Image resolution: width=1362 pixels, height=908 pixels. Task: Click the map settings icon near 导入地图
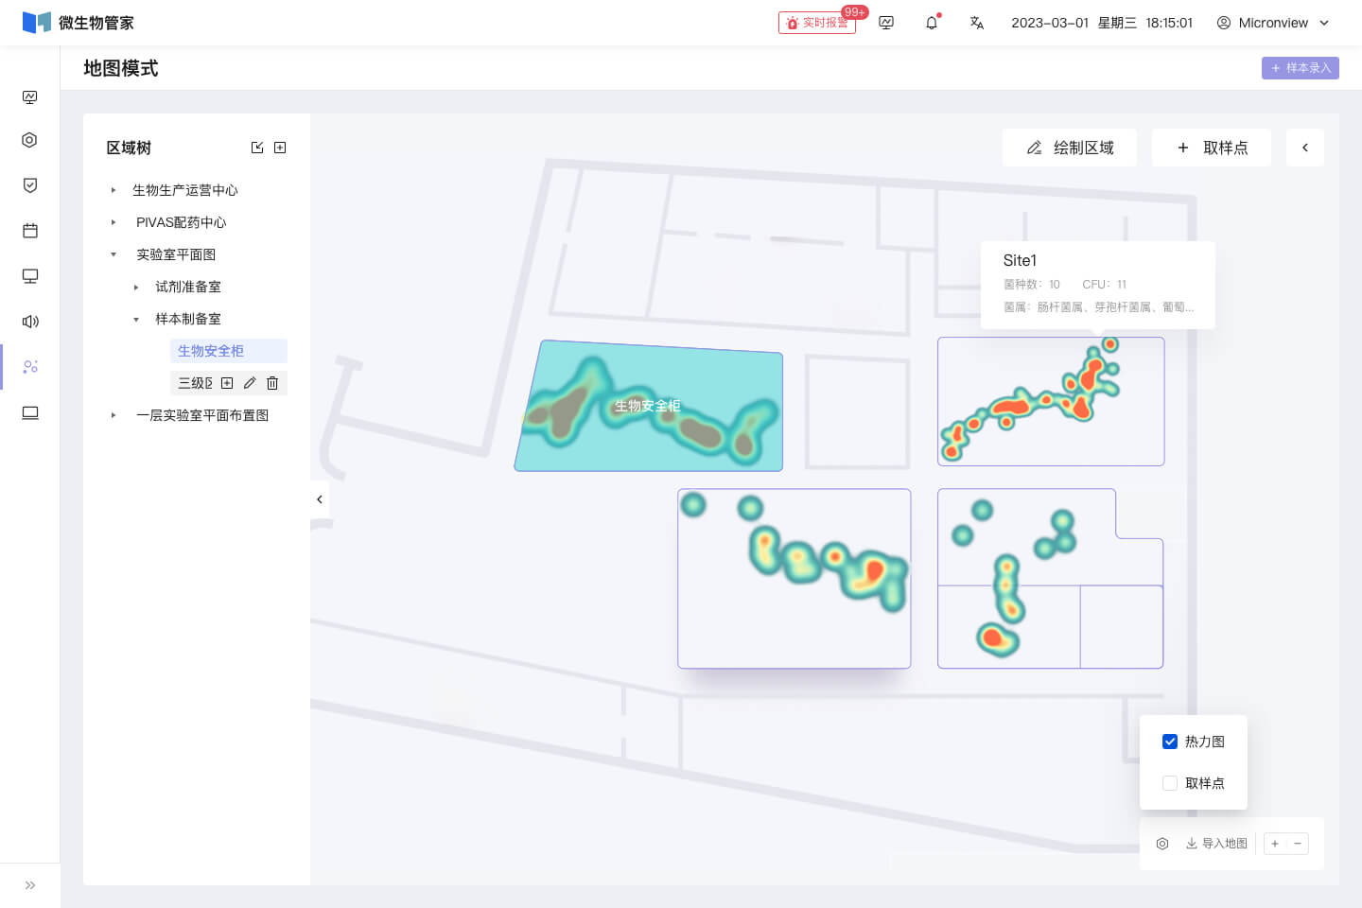(1162, 844)
